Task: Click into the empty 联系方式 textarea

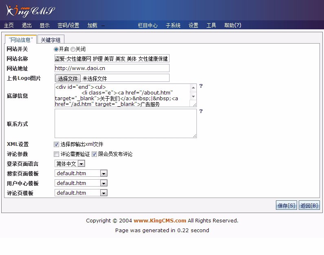Action: pos(126,123)
